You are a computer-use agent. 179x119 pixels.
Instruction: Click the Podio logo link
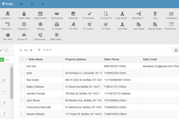(x=7, y=4)
